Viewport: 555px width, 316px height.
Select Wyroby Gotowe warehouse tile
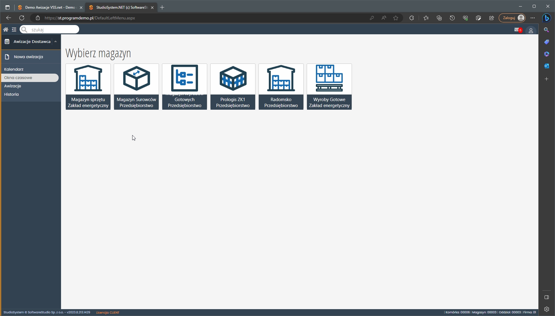(329, 86)
